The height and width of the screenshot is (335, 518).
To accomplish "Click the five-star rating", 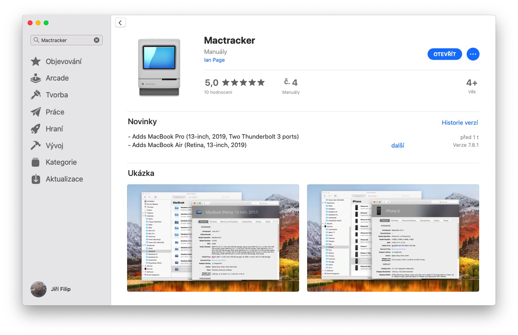I will 243,83.
